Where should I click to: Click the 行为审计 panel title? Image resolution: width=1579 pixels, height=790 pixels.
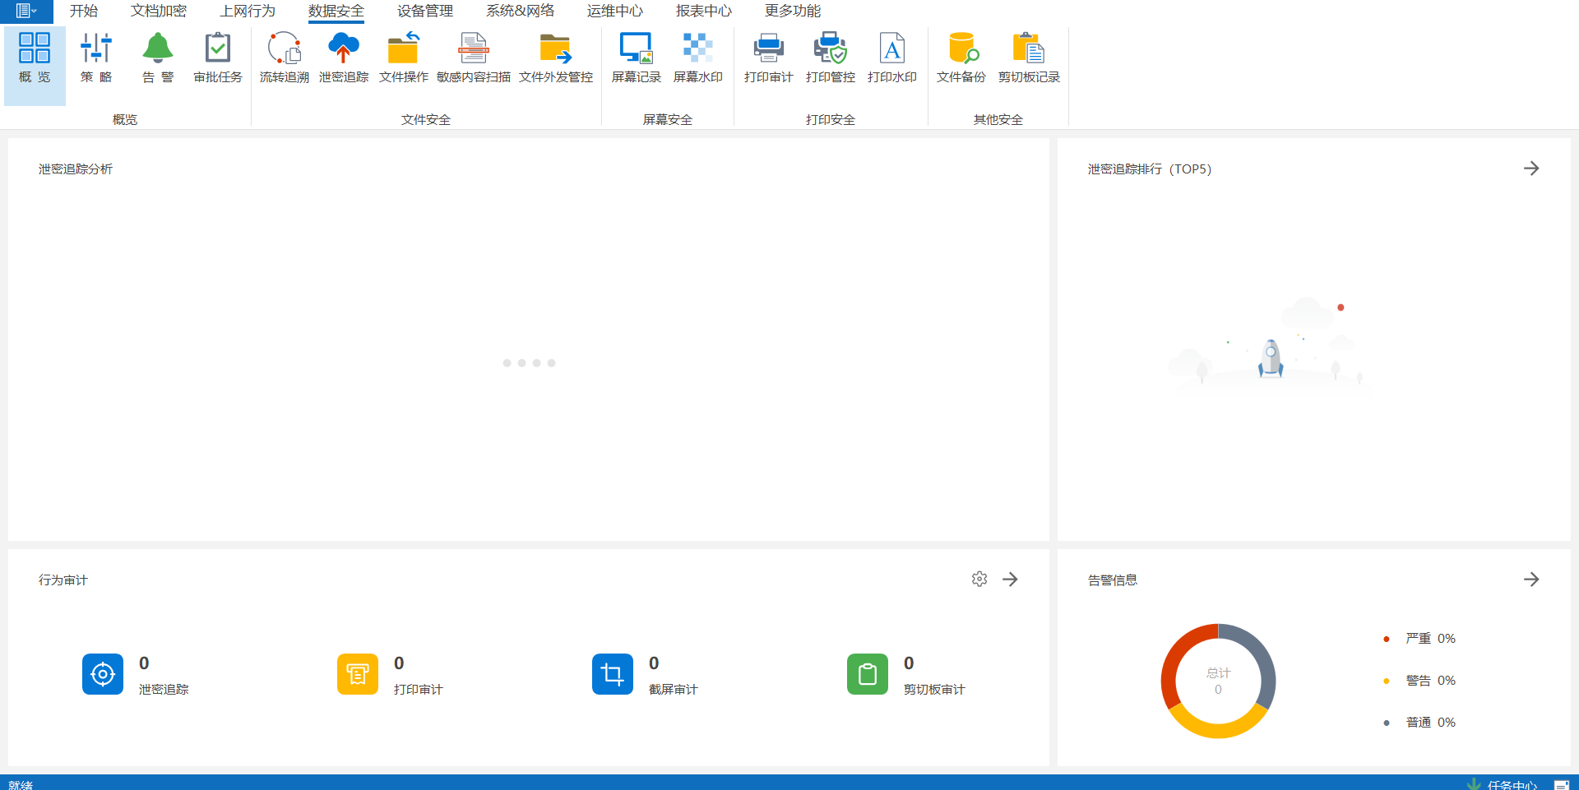point(63,580)
